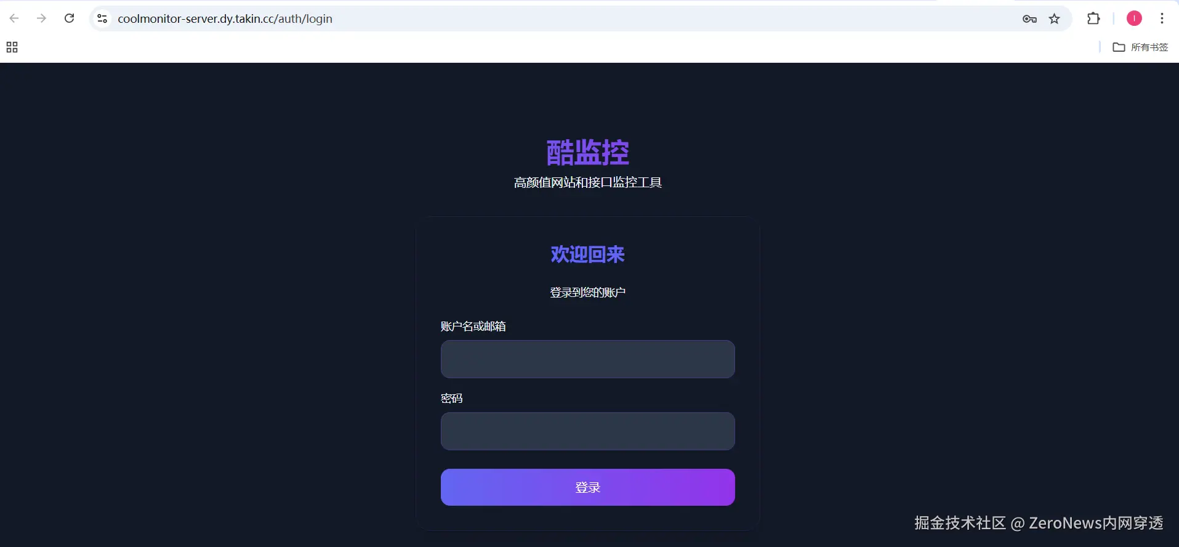This screenshot has width=1179, height=547.
Task: Reload the login page
Action: point(70,18)
